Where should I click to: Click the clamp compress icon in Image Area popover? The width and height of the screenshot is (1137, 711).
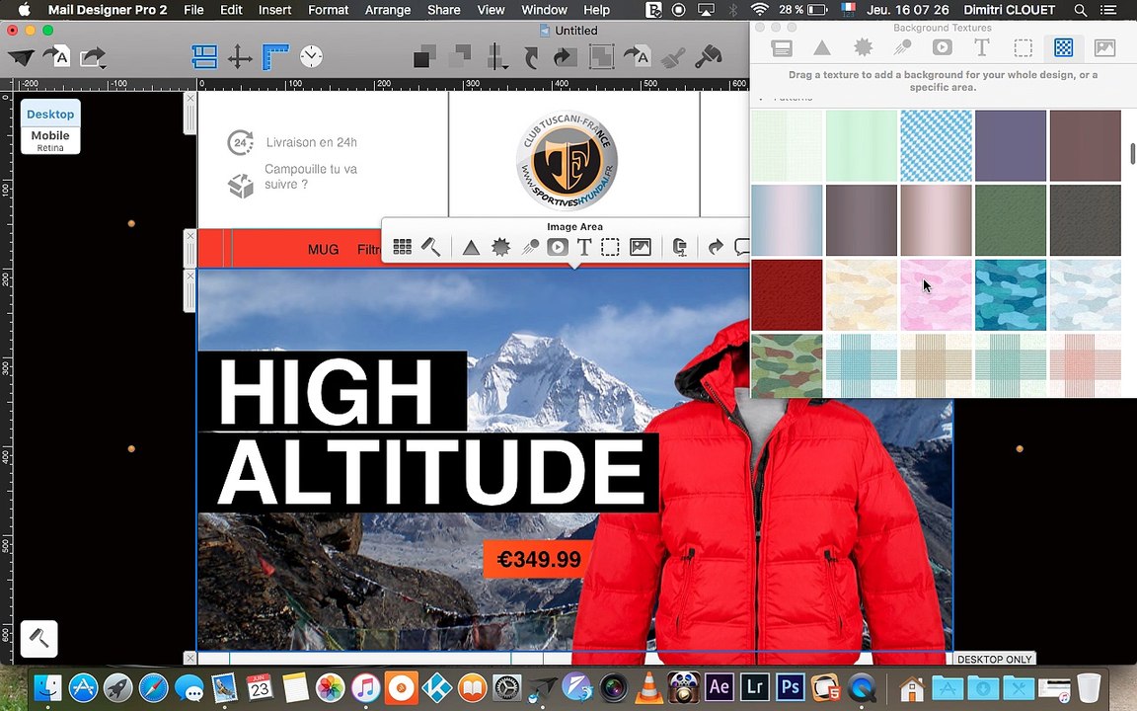click(679, 248)
